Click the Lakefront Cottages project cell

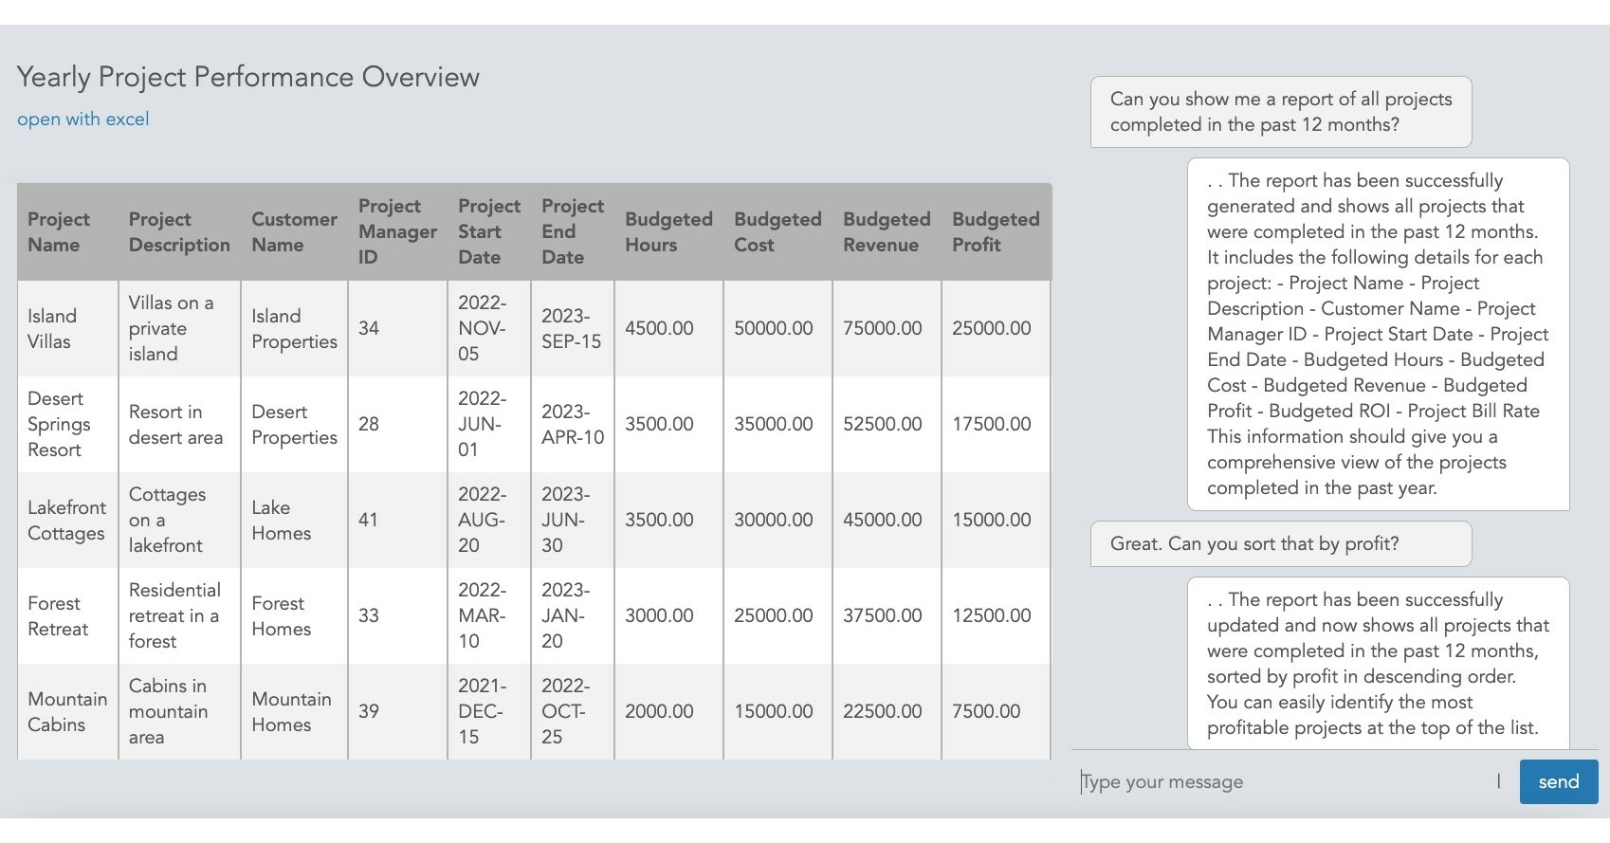[x=66, y=521]
